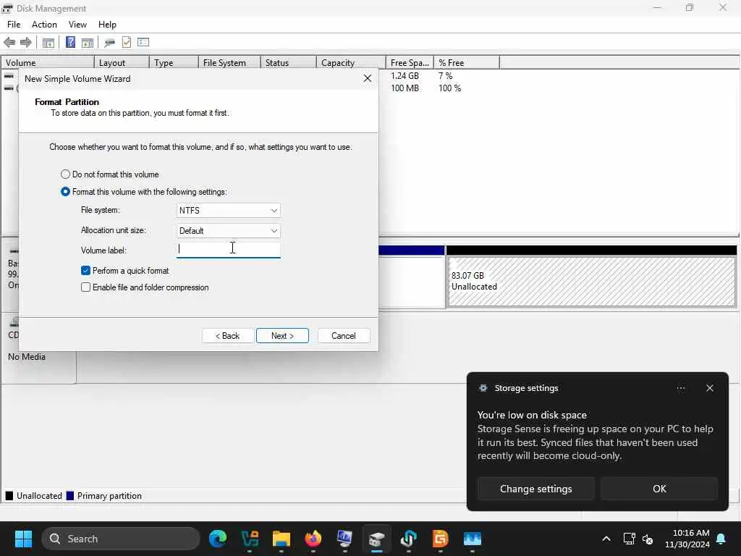Click the computer monitor app on taskbar
741x556 pixels.
pos(344,539)
